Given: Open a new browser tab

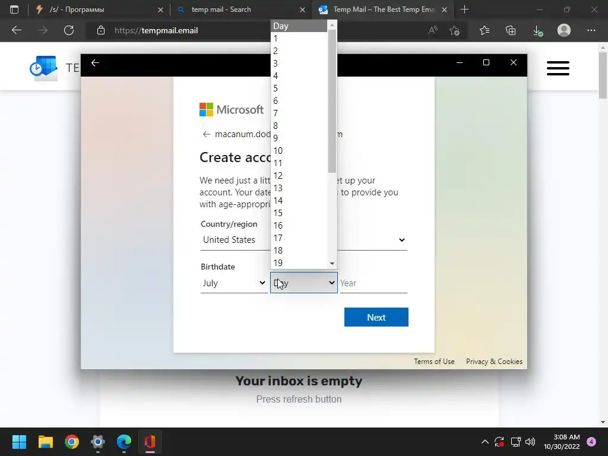Looking at the screenshot, I should tap(464, 9).
